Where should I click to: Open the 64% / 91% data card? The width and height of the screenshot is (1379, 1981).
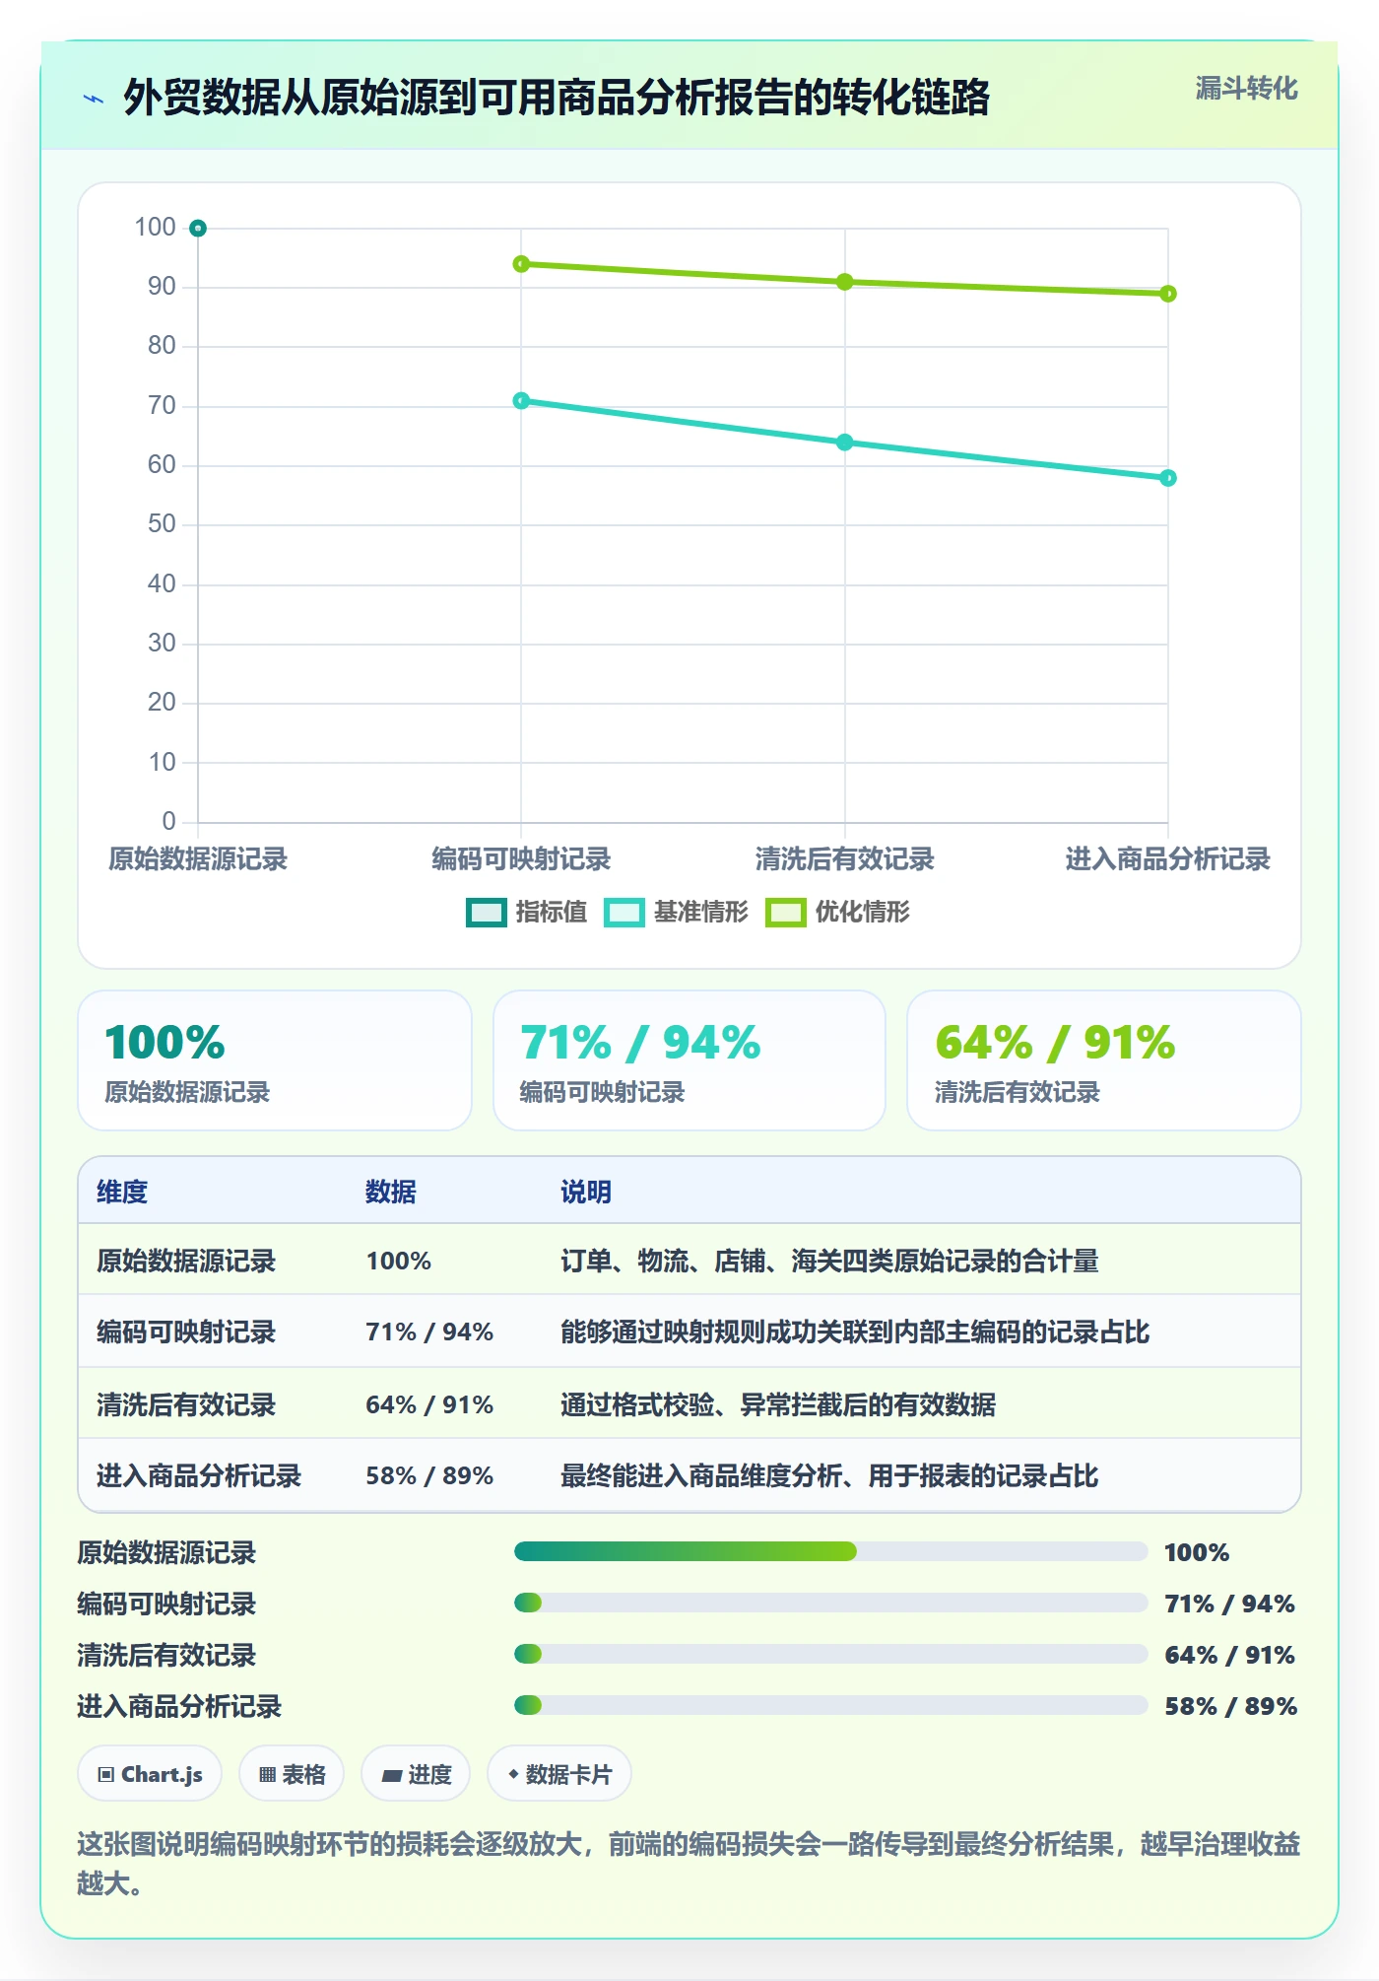[1104, 1060]
